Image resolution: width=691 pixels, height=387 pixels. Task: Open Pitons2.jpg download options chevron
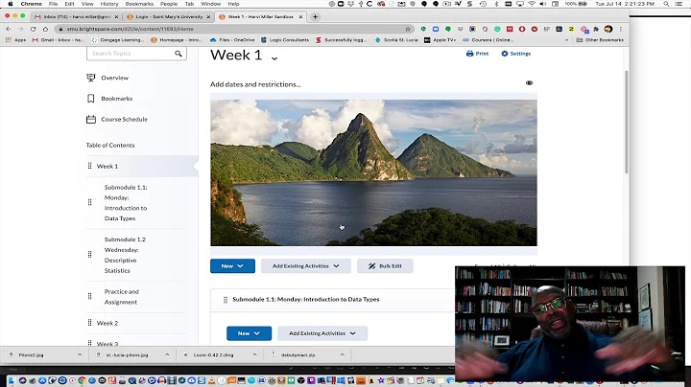click(80, 354)
